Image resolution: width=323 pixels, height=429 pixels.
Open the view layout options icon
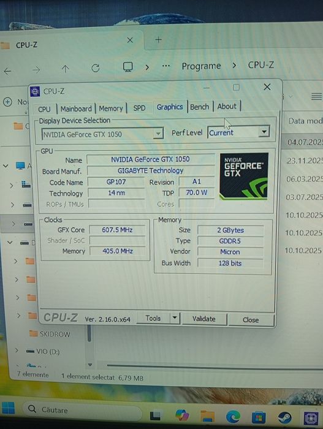(x=316, y=96)
